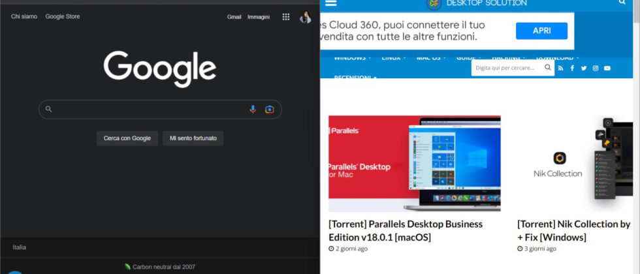
Task: Click the RSS feed icon
Action: 560,68
